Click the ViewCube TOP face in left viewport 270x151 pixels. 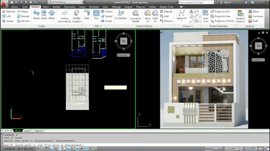click(124, 41)
